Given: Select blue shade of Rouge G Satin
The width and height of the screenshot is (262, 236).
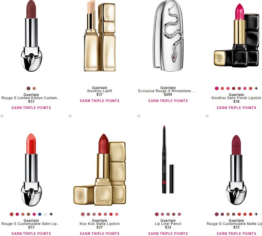Looking at the screenshot, I should point(40,214).
